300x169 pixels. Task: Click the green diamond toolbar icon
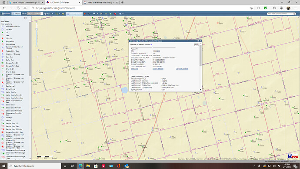(106, 14)
